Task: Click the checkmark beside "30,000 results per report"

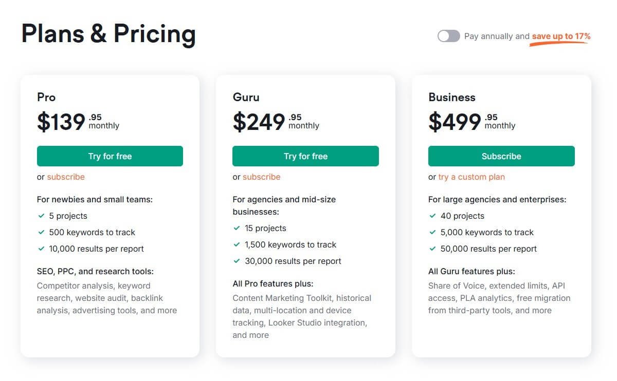Action: coord(237,261)
